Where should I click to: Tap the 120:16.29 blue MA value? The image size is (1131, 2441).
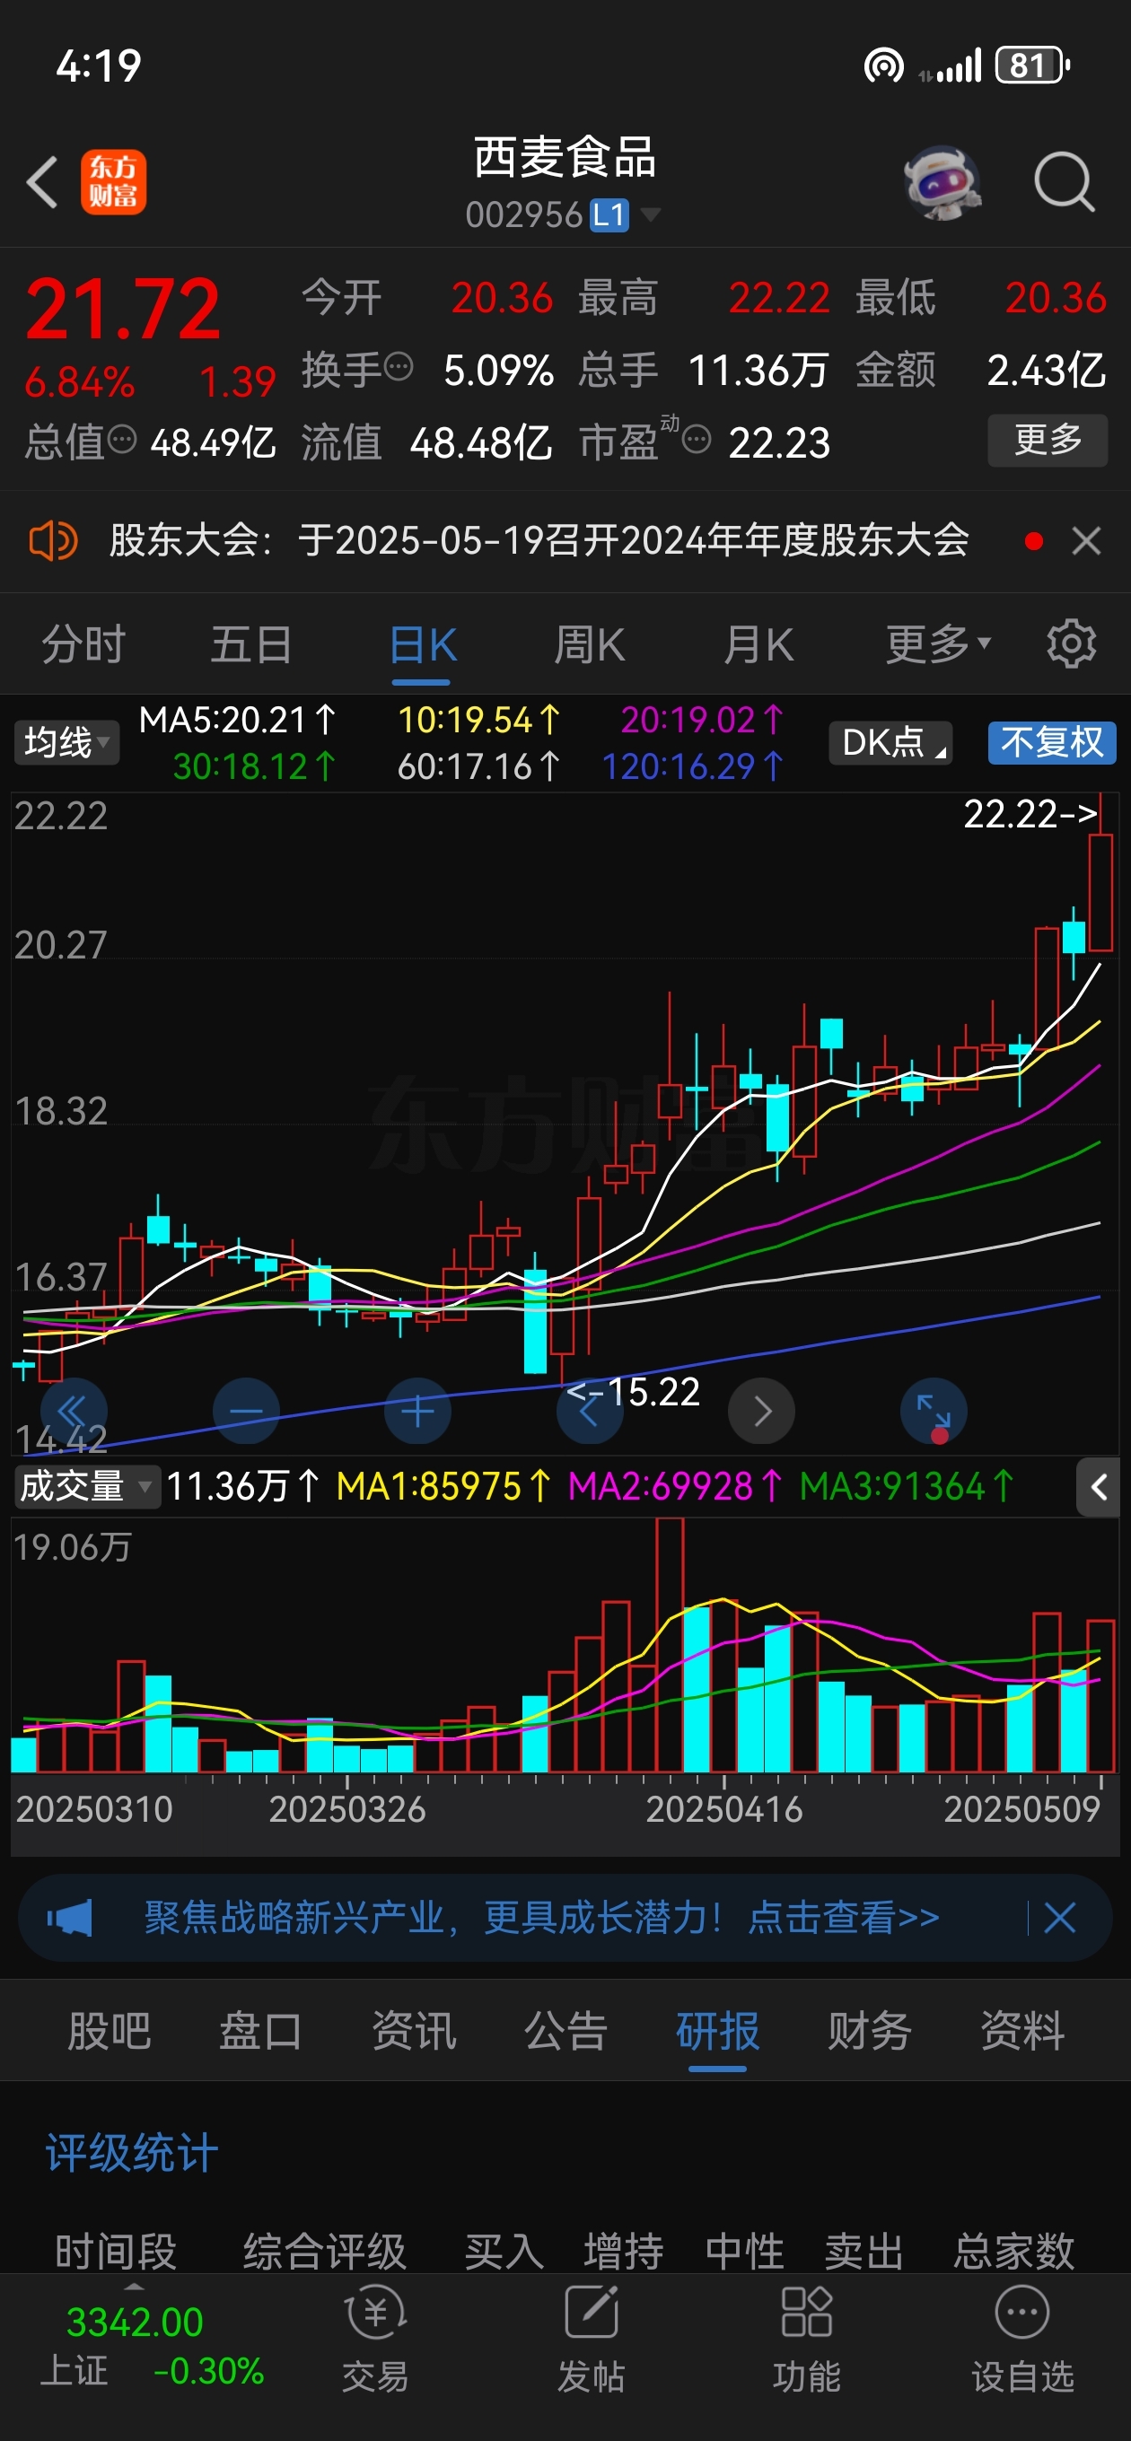(x=693, y=766)
